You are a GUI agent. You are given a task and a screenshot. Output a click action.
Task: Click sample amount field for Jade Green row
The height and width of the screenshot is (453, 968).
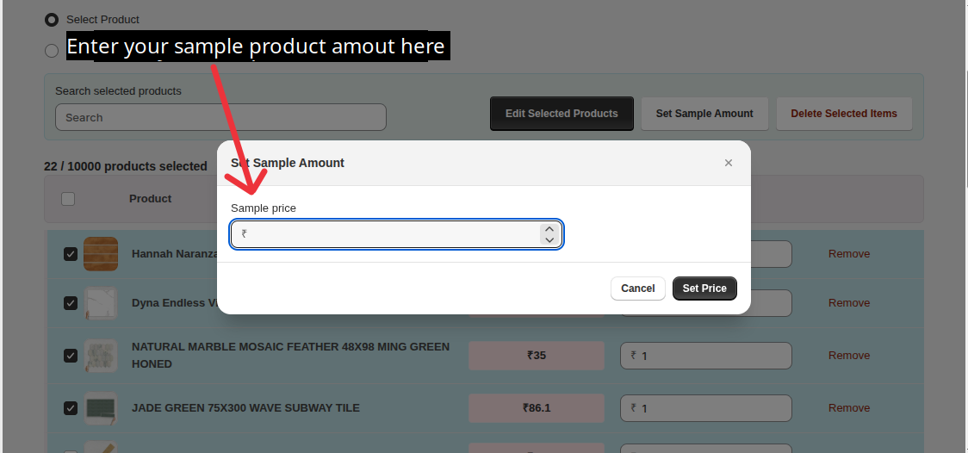point(705,408)
